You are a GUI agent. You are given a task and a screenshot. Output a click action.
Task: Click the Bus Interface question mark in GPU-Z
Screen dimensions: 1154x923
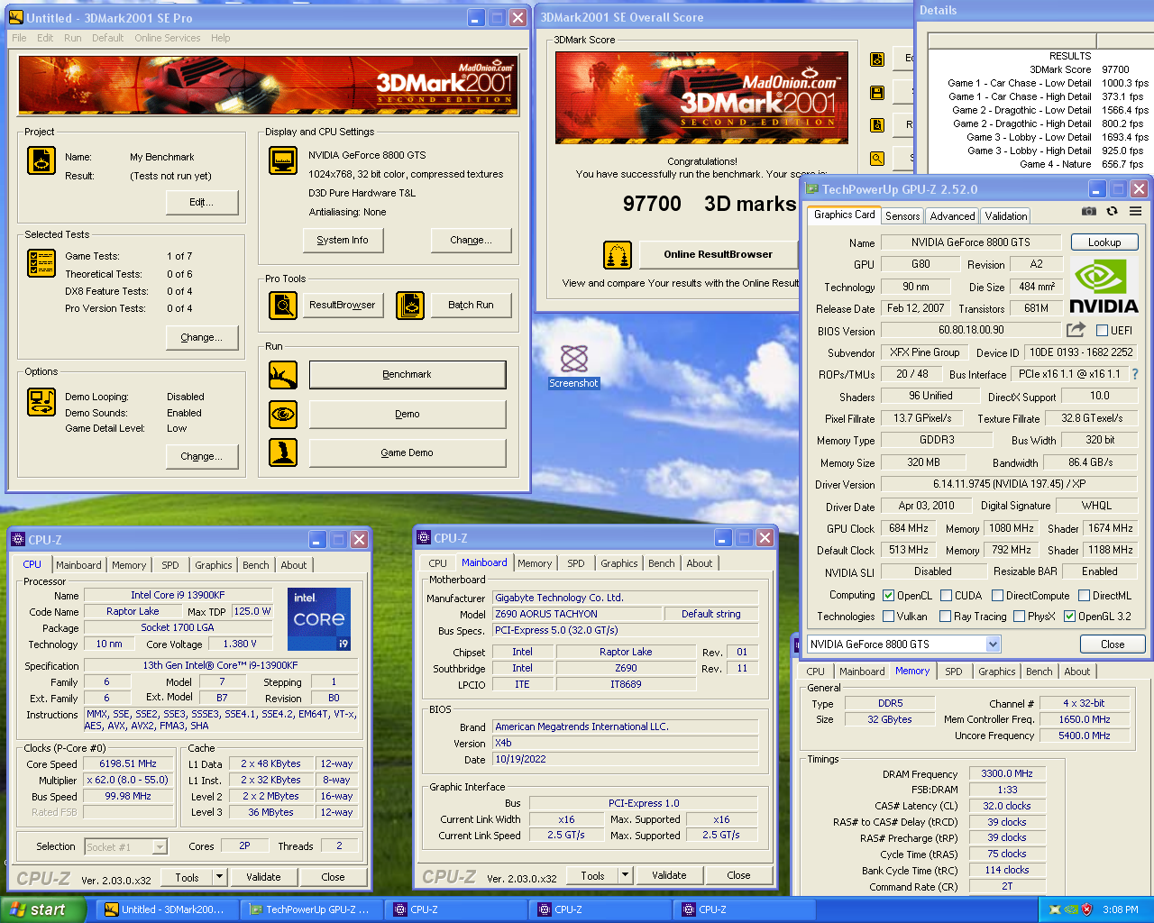pyautogui.click(x=1134, y=374)
